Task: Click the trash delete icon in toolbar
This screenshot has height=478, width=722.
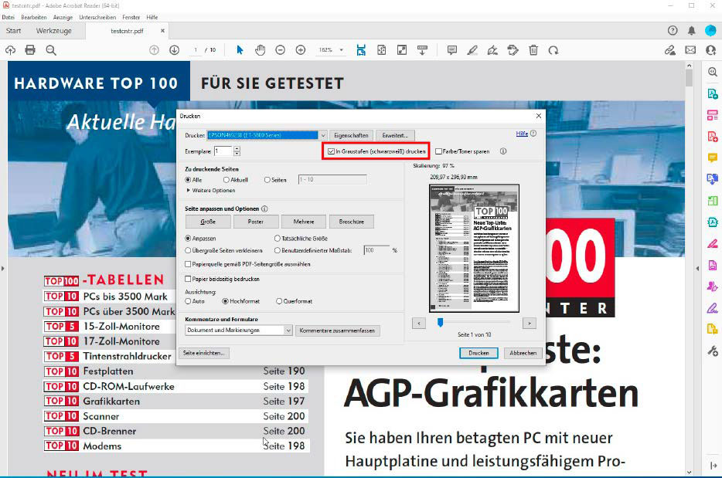Action: tap(533, 50)
